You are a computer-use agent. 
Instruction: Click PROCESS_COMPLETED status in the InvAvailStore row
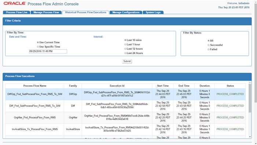230,129
